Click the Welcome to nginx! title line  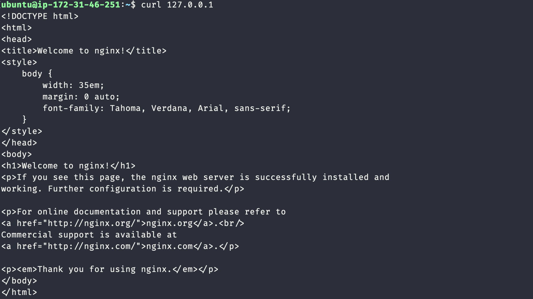pos(84,51)
